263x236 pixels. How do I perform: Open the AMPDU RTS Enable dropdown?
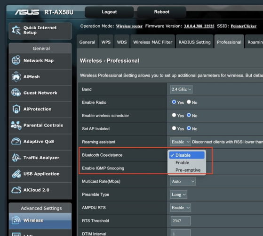pos(180,208)
